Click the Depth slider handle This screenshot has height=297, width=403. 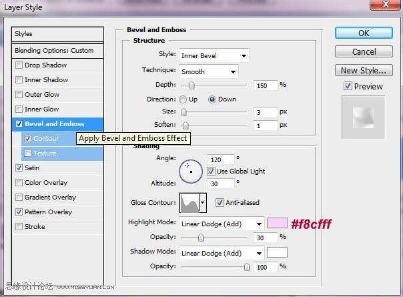tap(191, 85)
